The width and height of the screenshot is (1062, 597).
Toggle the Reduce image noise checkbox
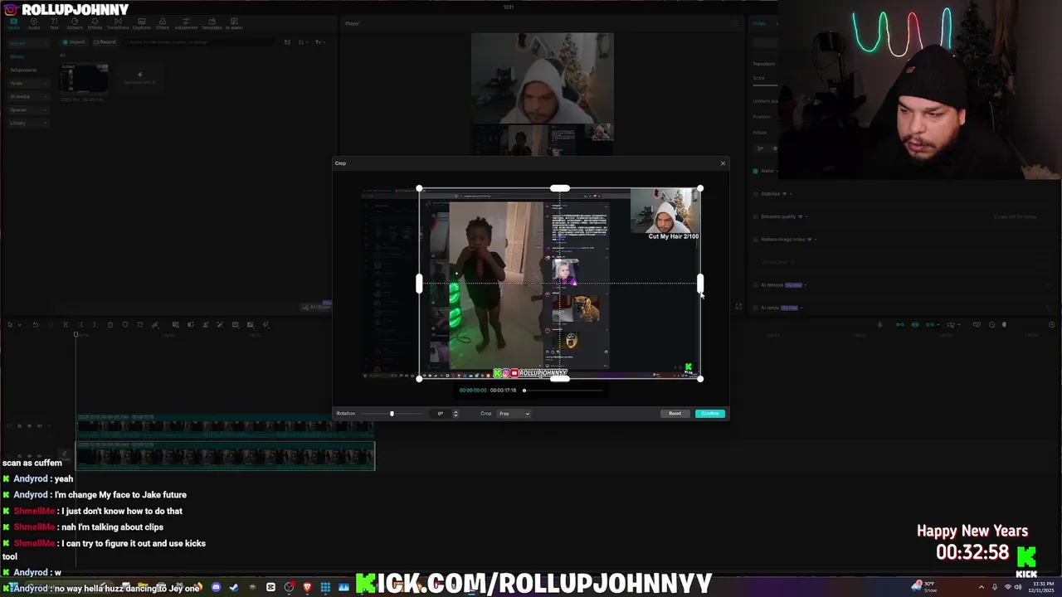(755, 240)
